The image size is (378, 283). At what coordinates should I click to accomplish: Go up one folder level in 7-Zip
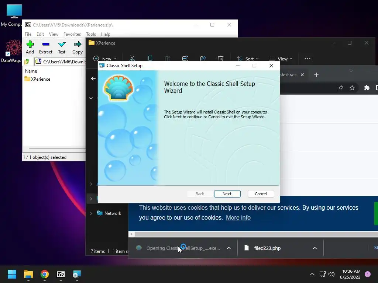27,62
